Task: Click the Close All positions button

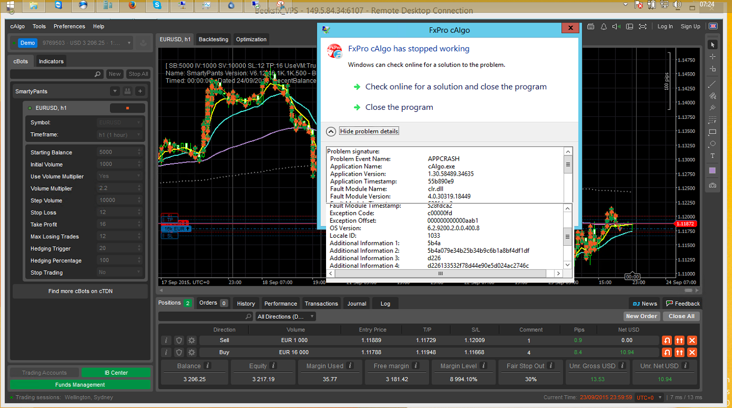Action: coord(682,316)
